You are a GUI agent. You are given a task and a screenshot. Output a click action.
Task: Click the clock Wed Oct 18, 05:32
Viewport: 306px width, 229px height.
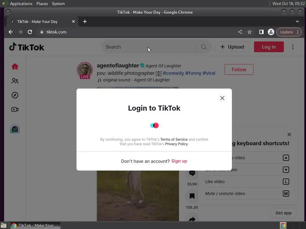pos(288,4)
